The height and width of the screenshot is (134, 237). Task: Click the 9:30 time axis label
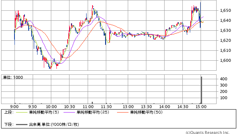[x=32, y=107]
